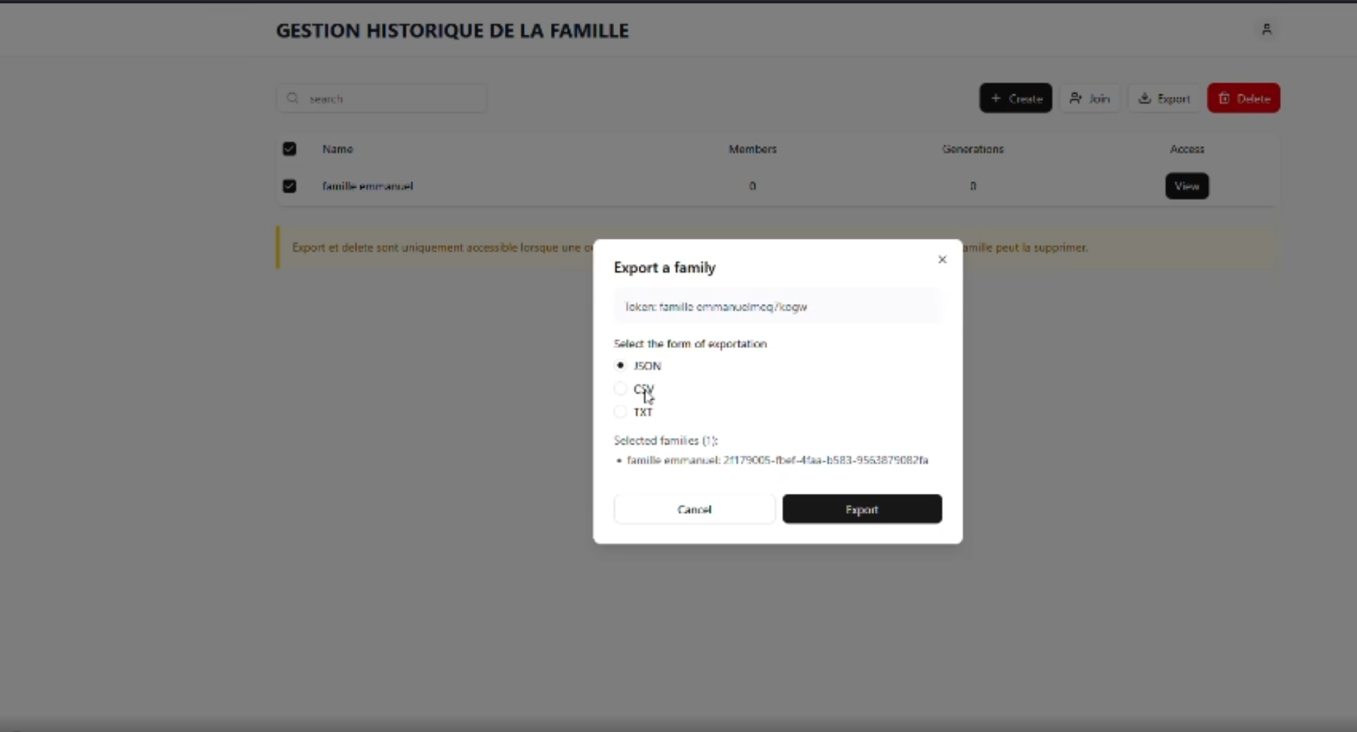Click the red Delete trash button
Screen dimensions: 1357x732
coord(1244,98)
